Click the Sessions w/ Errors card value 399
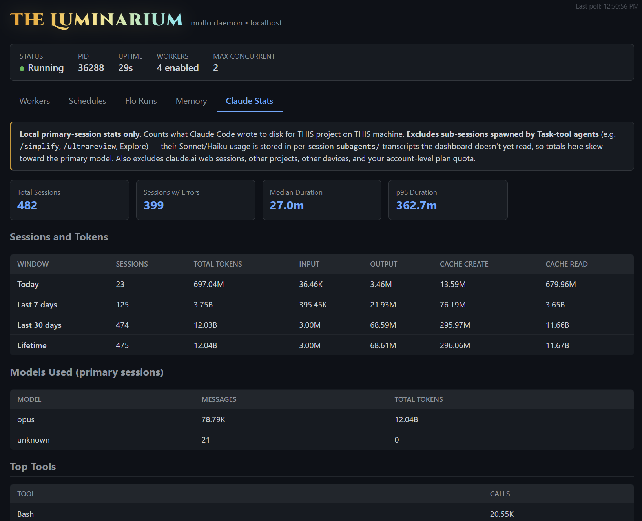Screen dimensions: 642x521 (153, 205)
